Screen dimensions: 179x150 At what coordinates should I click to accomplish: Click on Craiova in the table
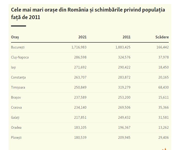[x=16, y=107]
